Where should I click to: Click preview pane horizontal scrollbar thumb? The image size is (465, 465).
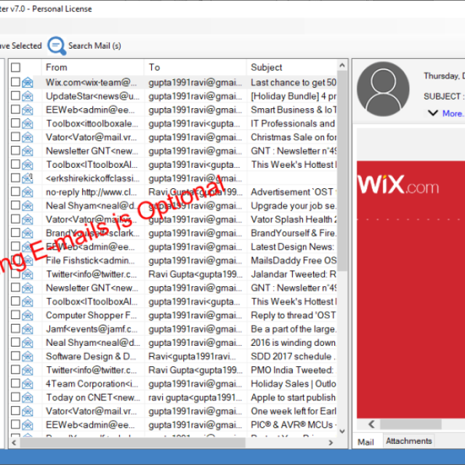[411, 424]
